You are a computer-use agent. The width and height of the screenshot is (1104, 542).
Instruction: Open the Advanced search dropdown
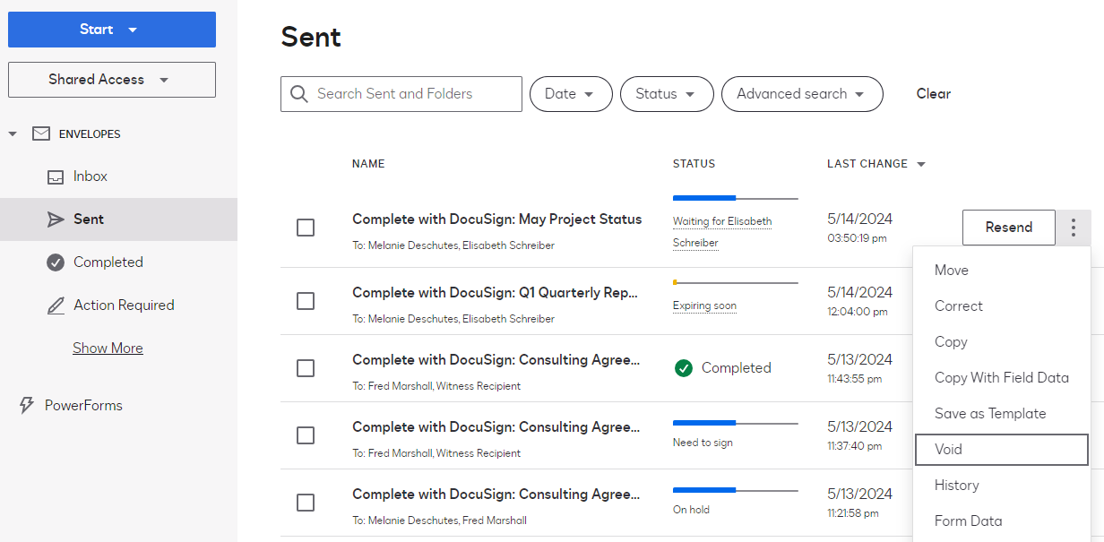click(x=802, y=94)
